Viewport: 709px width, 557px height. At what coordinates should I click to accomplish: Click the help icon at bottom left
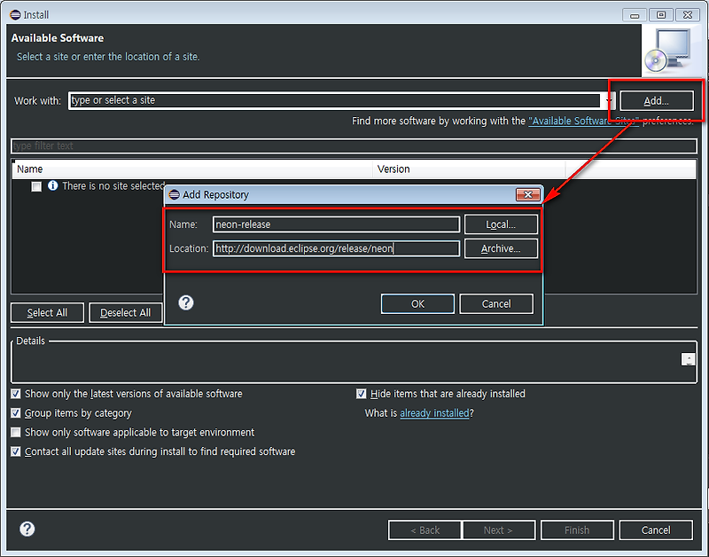pyautogui.click(x=26, y=529)
